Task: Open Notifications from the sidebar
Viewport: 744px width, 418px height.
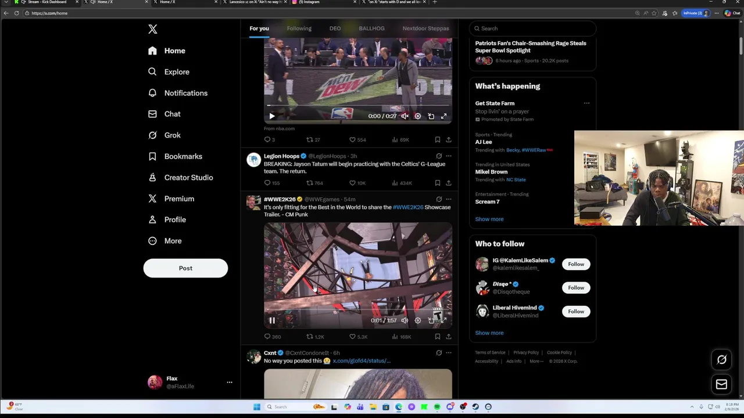Action: pyautogui.click(x=178, y=93)
